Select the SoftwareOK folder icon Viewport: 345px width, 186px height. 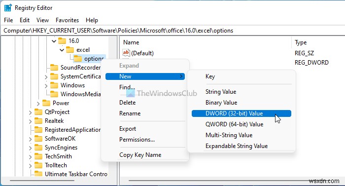pyautogui.click(x=38, y=139)
